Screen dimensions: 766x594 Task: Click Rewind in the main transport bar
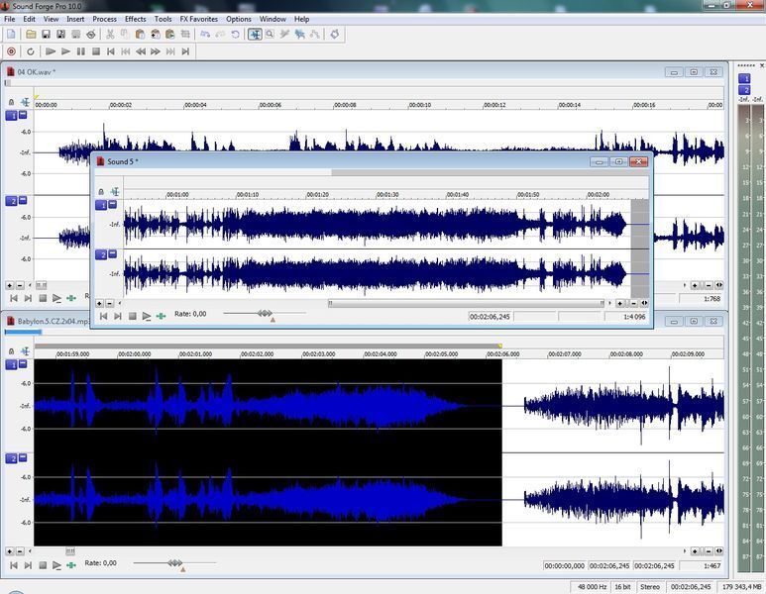141,51
